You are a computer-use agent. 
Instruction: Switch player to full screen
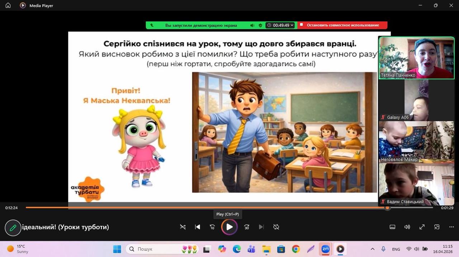pyautogui.click(x=422, y=227)
